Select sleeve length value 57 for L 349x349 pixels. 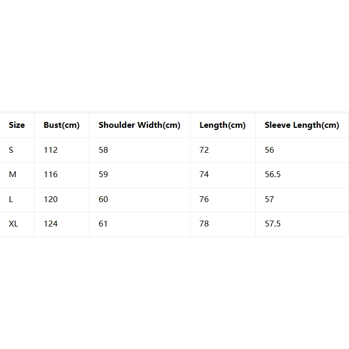coord(269,199)
